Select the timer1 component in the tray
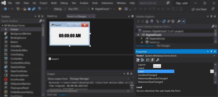 [x=54, y=59]
